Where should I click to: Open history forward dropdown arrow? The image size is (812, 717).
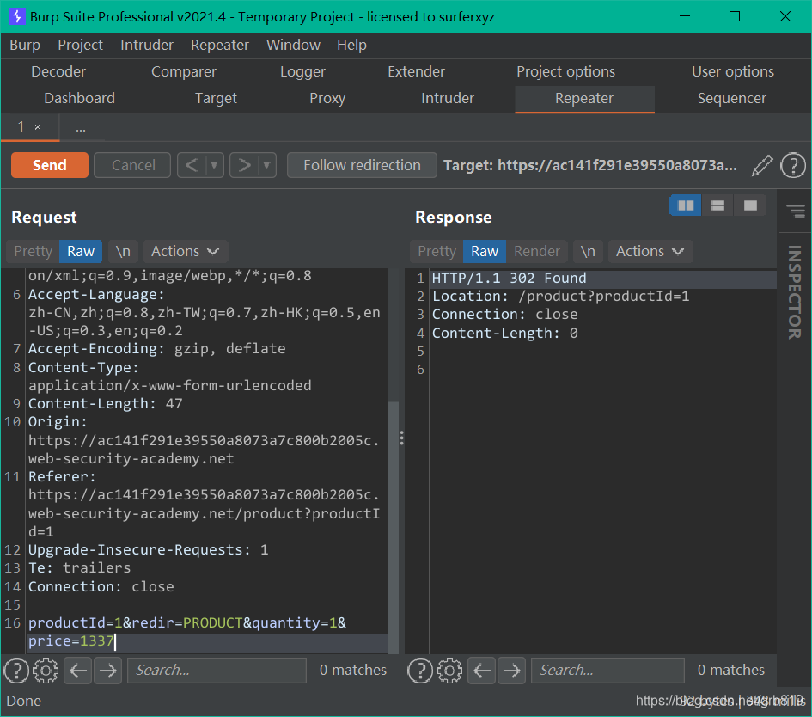tap(266, 165)
